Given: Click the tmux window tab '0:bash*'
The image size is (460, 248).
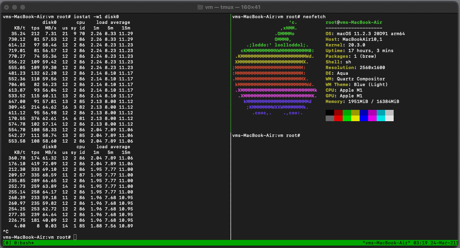Looking at the screenshot, I should pos(24,243).
